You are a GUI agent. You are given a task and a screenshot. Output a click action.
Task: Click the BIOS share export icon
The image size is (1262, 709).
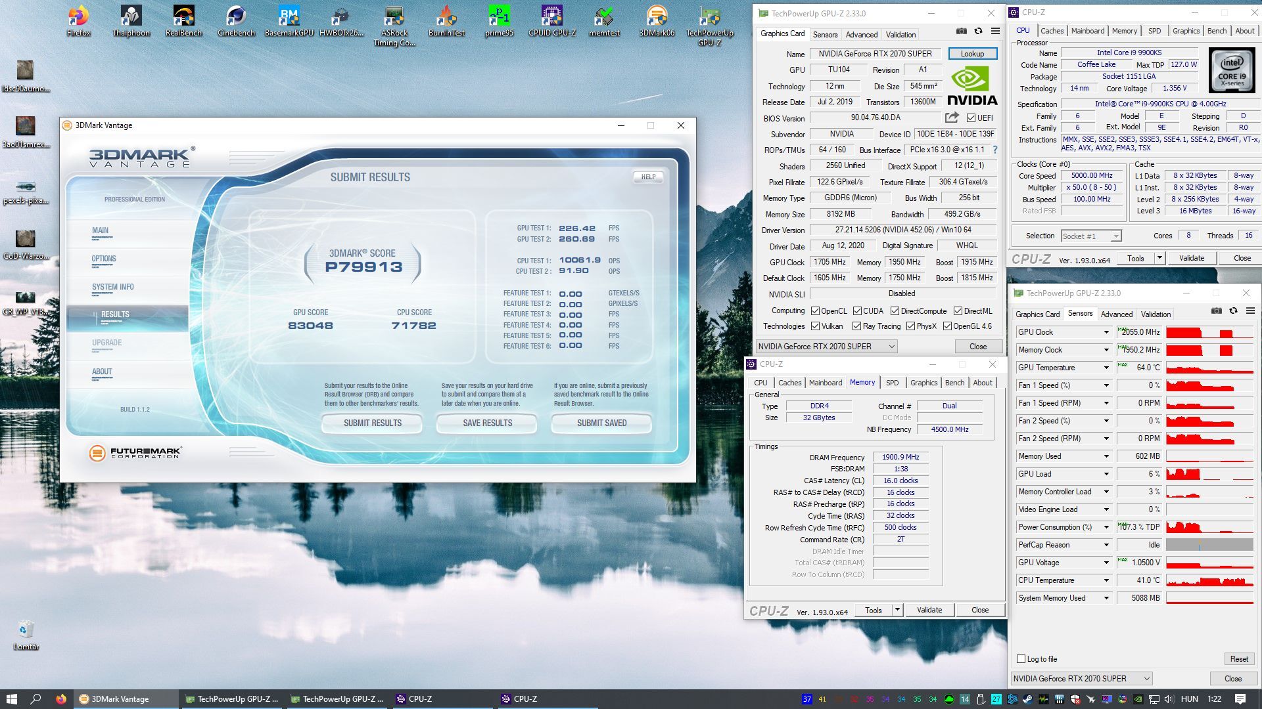coord(951,118)
